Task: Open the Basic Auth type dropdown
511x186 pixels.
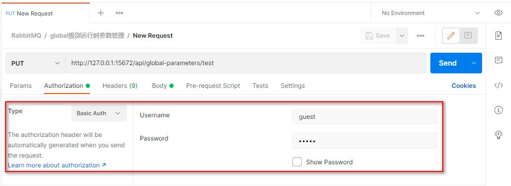Action: (x=99, y=113)
